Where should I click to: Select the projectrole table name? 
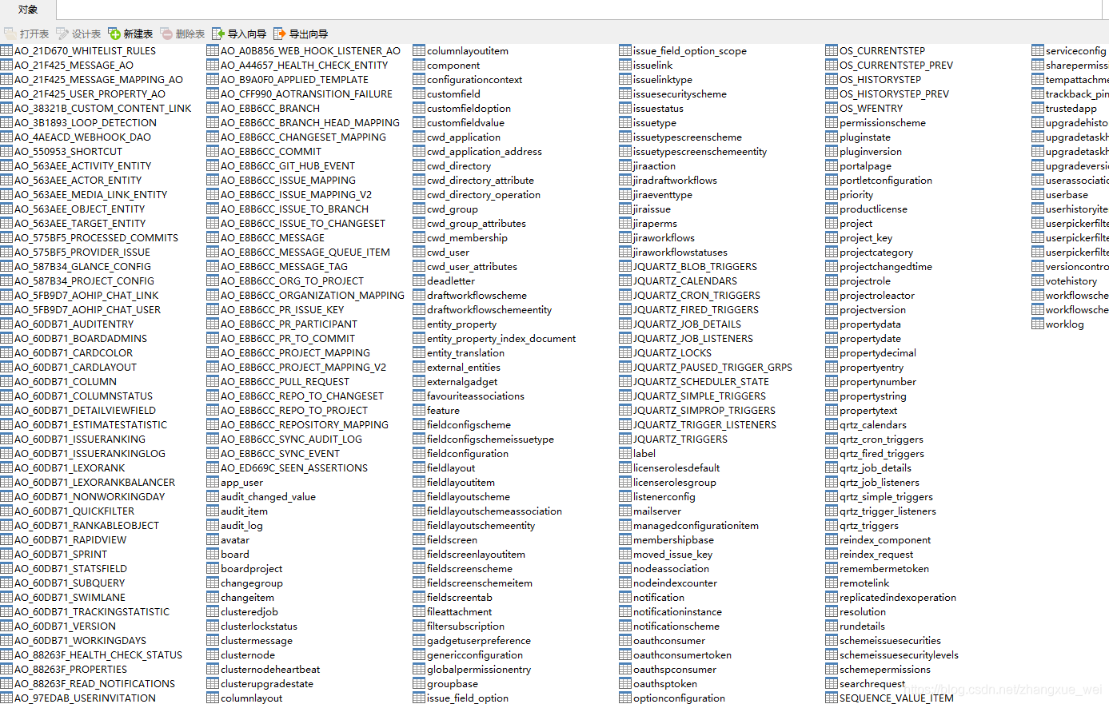pos(865,280)
